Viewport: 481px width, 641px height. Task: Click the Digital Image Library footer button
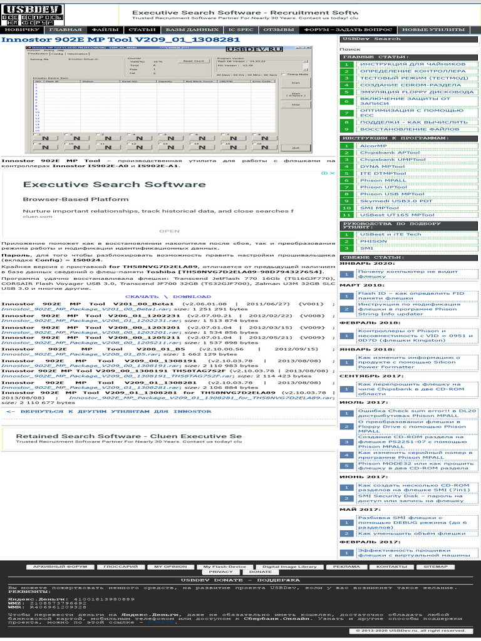click(x=289, y=567)
